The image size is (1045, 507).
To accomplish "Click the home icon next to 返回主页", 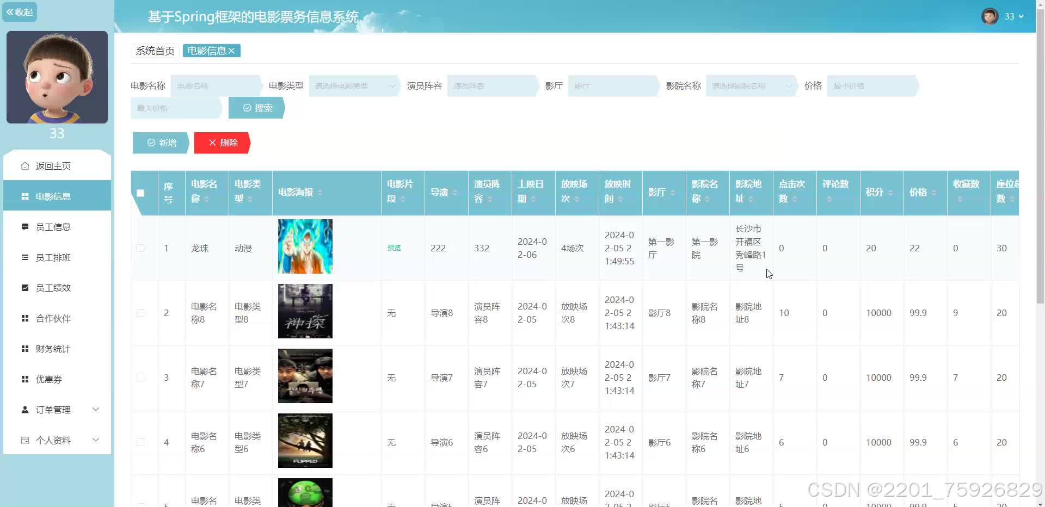I will tap(24, 166).
